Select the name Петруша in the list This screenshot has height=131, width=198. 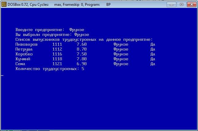[x=24, y=49]
